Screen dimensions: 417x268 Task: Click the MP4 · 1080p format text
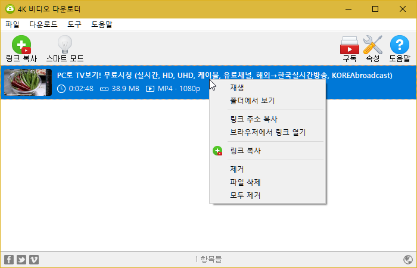tap(179, 89)
